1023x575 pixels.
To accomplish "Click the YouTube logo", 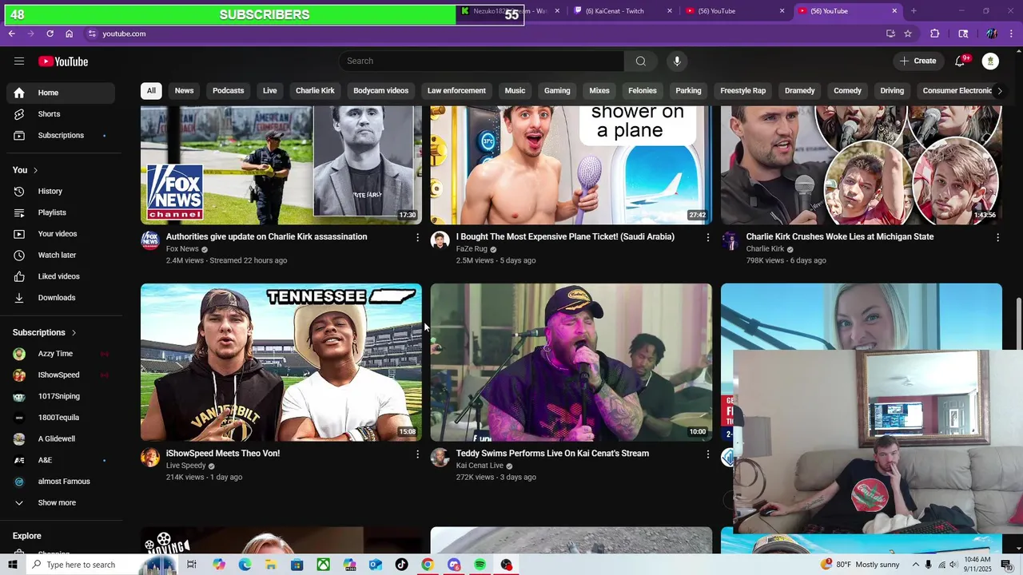I will [x=63, y=61].
